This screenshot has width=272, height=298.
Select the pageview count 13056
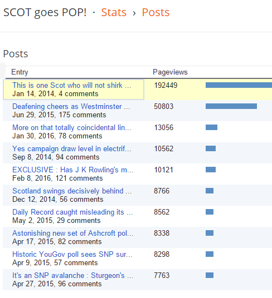coord(164,127)
